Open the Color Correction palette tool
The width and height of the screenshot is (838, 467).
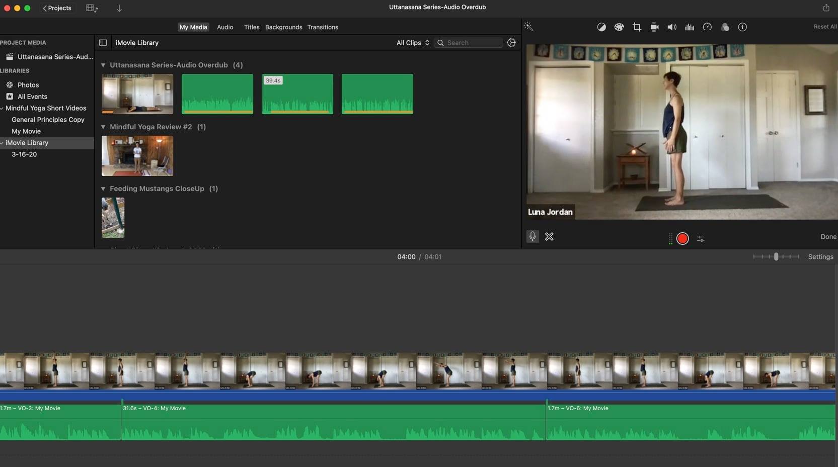619,27
